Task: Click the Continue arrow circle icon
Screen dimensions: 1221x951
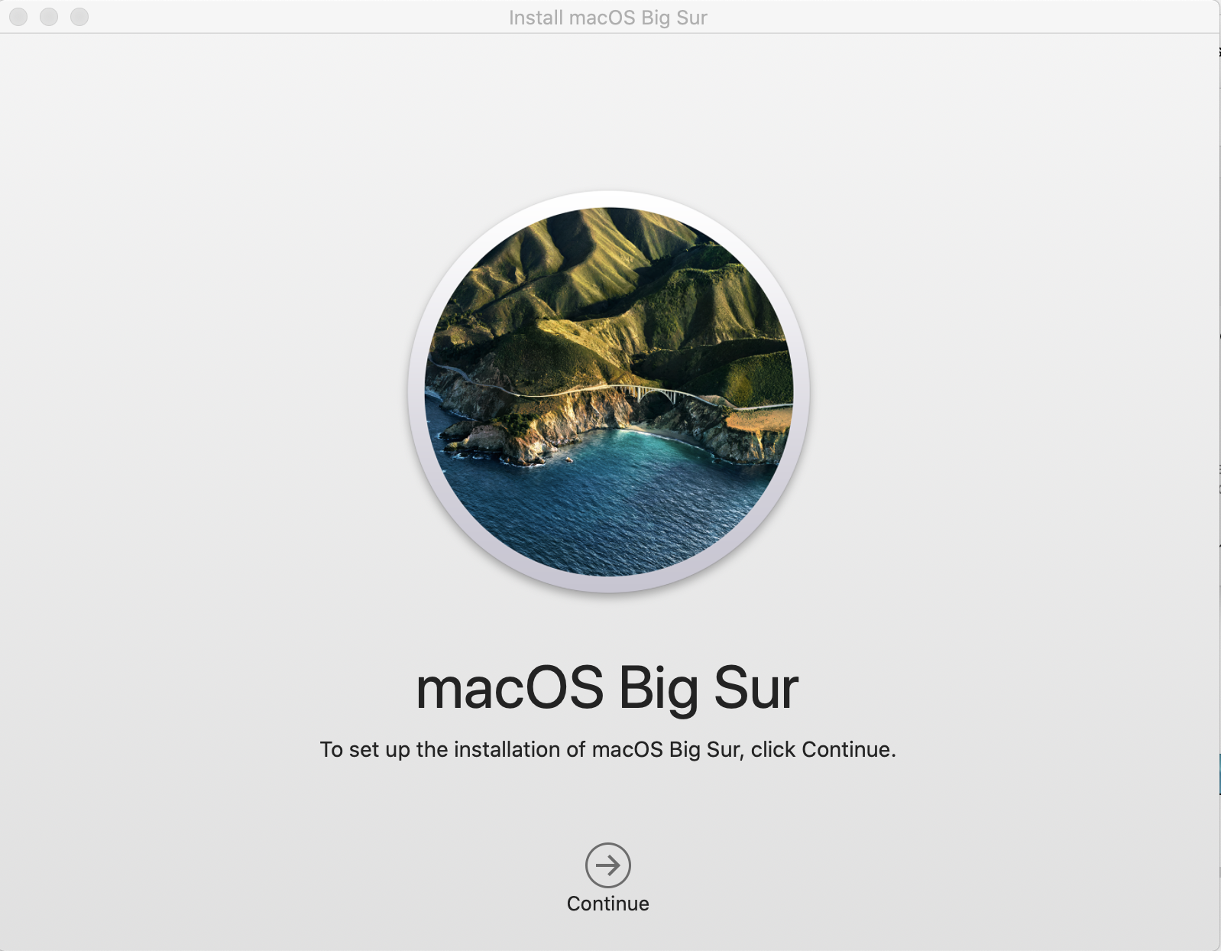Action: point(608,865)
